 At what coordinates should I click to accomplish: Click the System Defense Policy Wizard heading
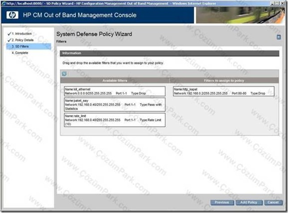click(x=94, y=34)
